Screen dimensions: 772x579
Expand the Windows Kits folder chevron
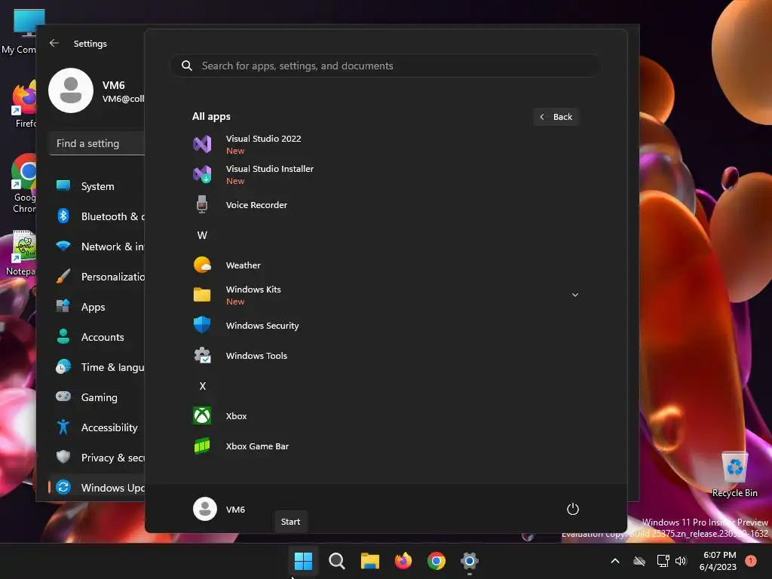(574, 295)
